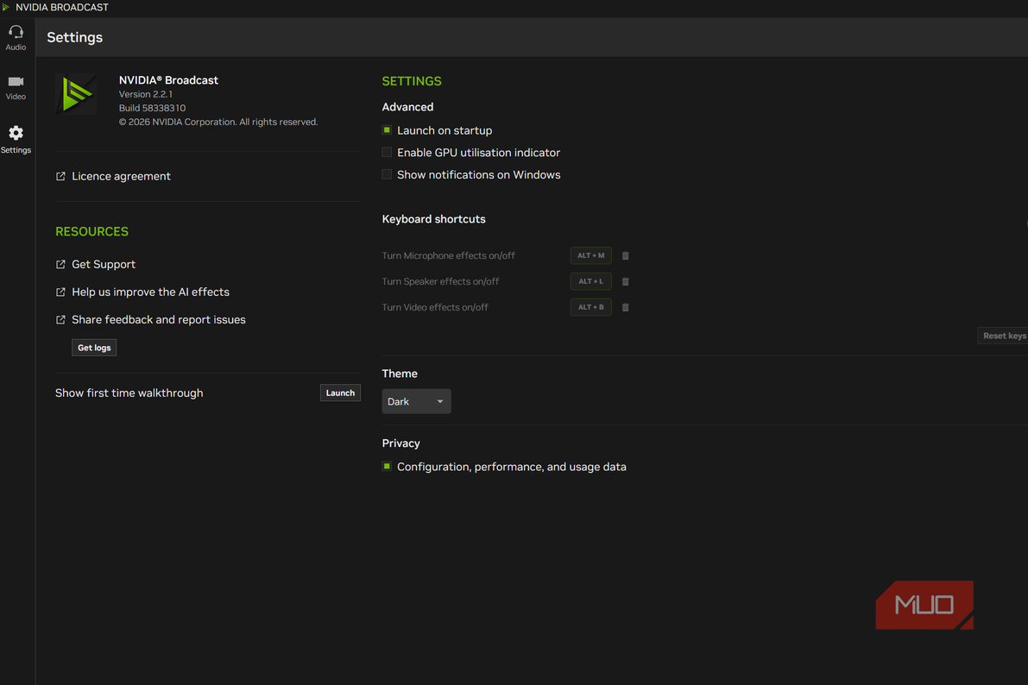Click the Version 2.2.1 text
1028x685 pixels.
[x=146, y=94]
